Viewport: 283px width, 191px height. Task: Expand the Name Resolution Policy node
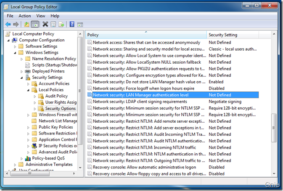click(21, 59)
